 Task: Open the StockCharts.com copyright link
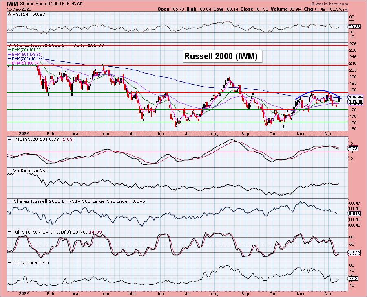(329, 4)
